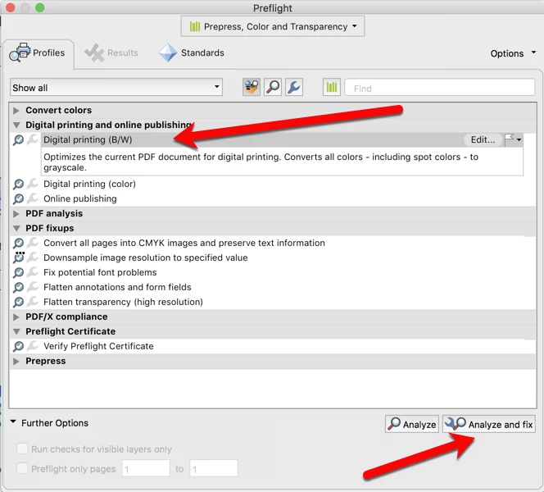Screen dimensions: 544x492
Task: Select Downsample image resolution to specified value
Action: [146, 257]
